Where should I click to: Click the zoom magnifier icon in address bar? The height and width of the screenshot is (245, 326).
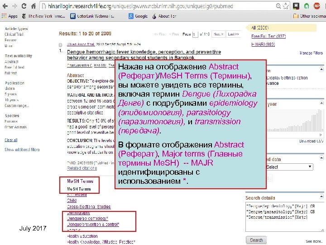(278, 6)
